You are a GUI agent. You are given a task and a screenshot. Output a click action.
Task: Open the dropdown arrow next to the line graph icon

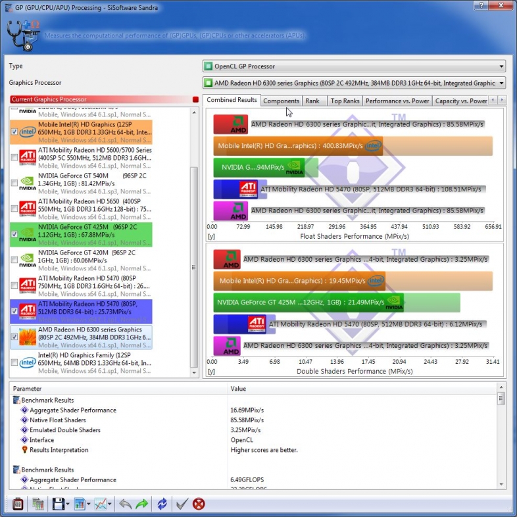tap(109, 504)
